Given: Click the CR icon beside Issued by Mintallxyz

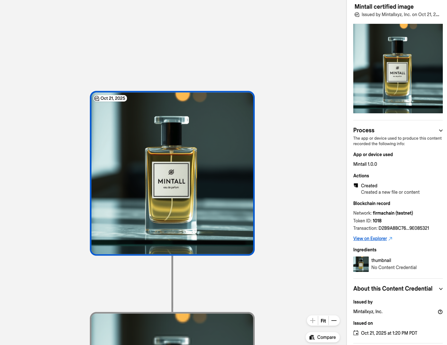Looking at the screenshot, I should [x=357, y=14].
